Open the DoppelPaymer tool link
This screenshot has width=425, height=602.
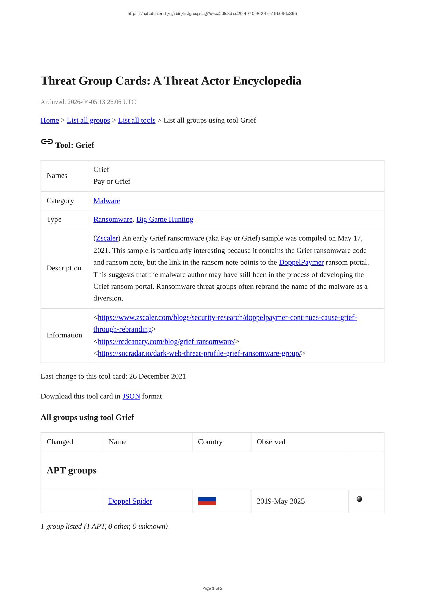(x=301, y=263)
